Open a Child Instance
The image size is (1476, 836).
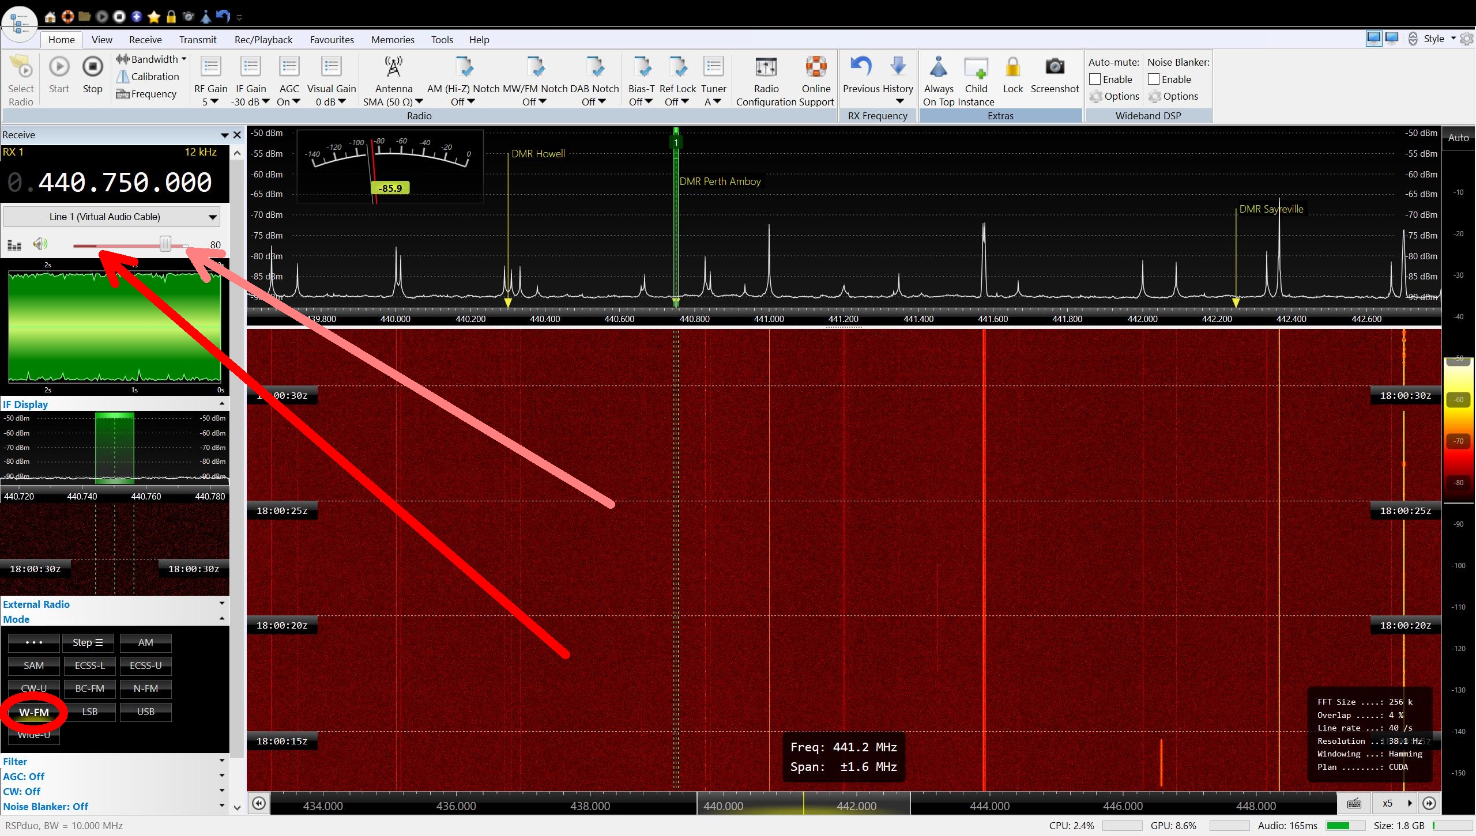tap(976, 68)
